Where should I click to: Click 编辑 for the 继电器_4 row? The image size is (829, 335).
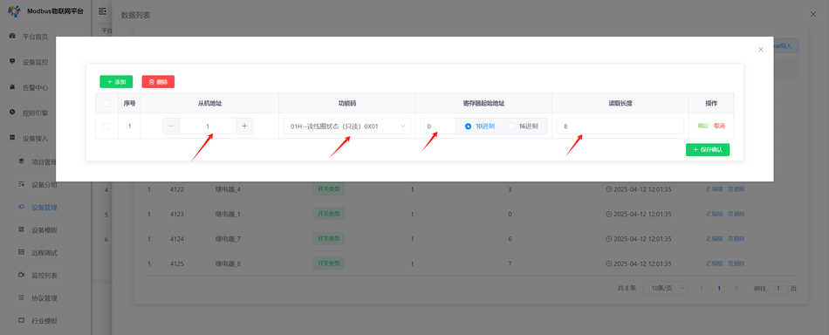(x=715, y=189)
